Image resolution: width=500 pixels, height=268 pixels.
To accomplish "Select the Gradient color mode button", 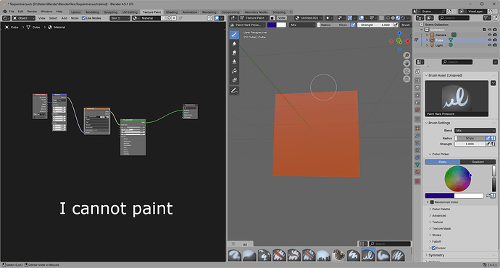I will click(478, 162).
